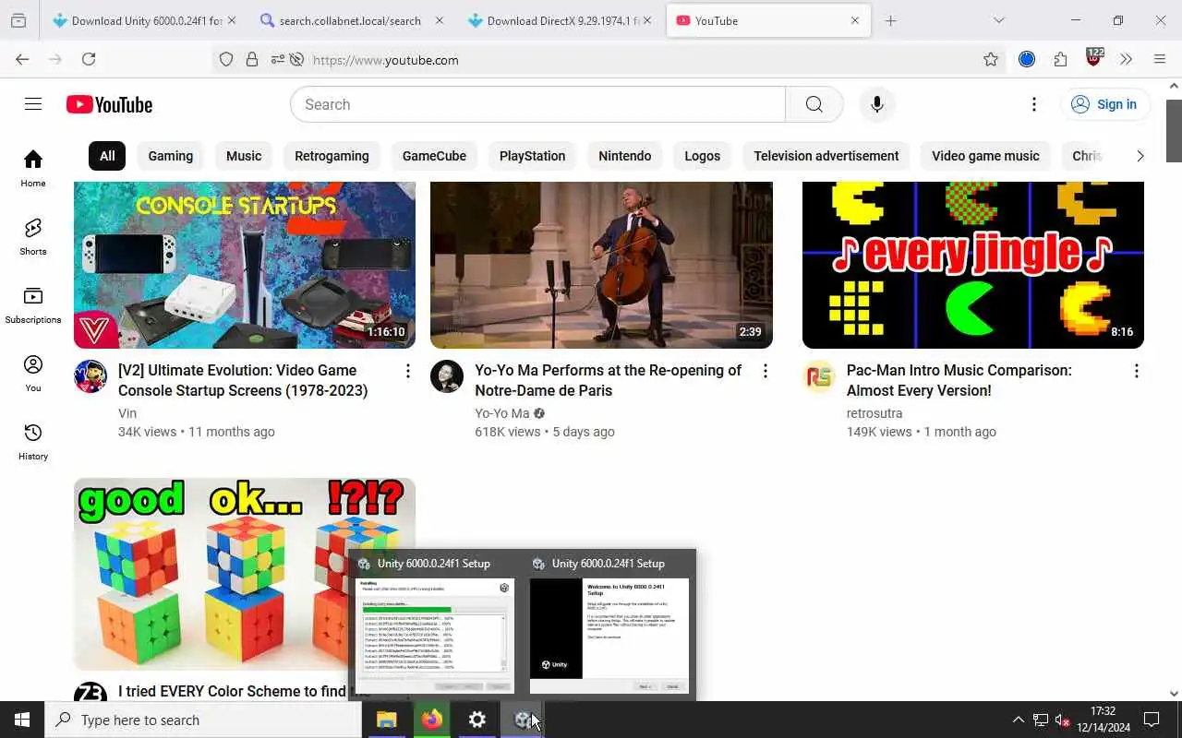Viewport: 1182px width, 738px height.
Task: Open Pac-Man Intro Music Comparison title
Action: (x=959, y=380)
